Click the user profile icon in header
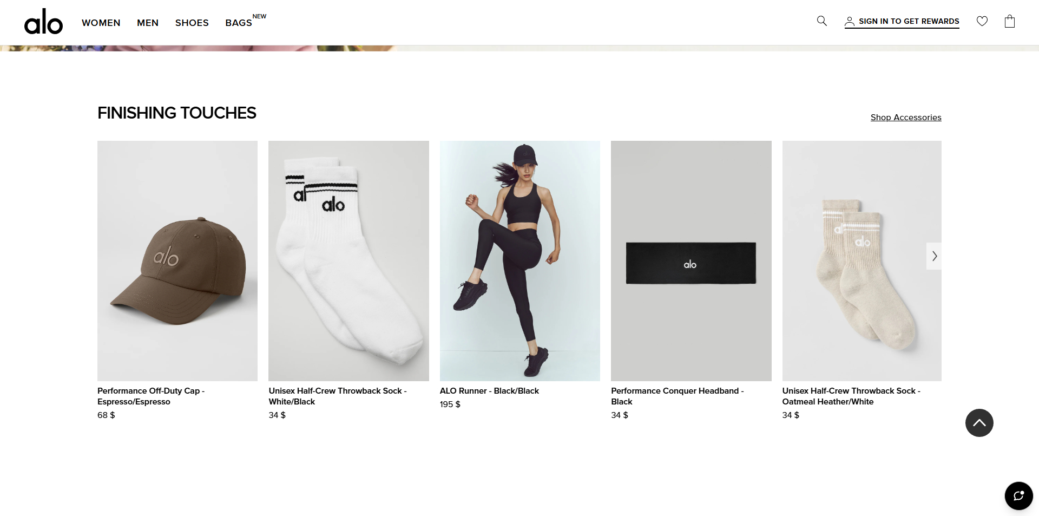This screenshot has width=1039, height=516. pyautogui.click(x=850, y=22)
